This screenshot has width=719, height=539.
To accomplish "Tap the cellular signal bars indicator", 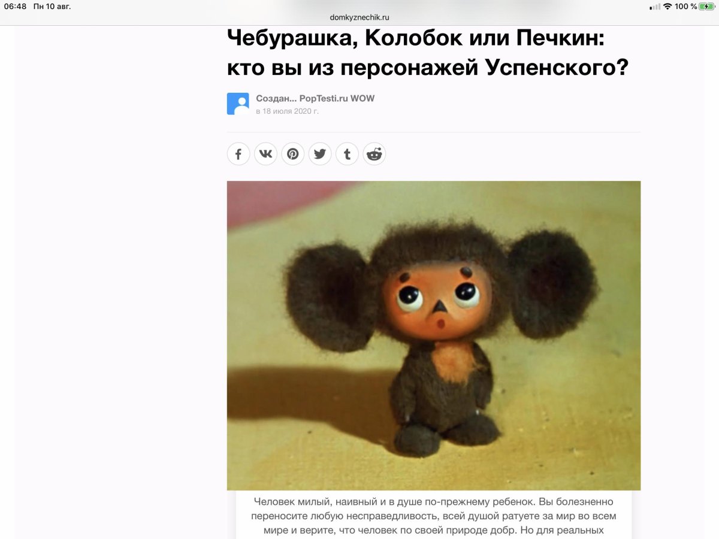I will [x=655, y=7].
